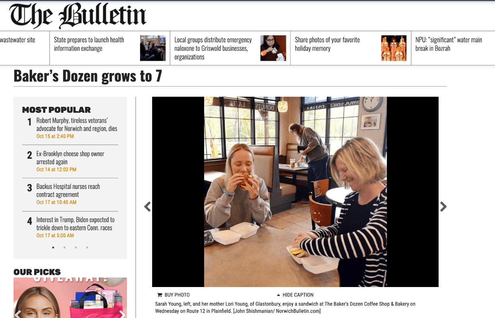Select fourth Most Popular pagination dot

pos(87,247)
